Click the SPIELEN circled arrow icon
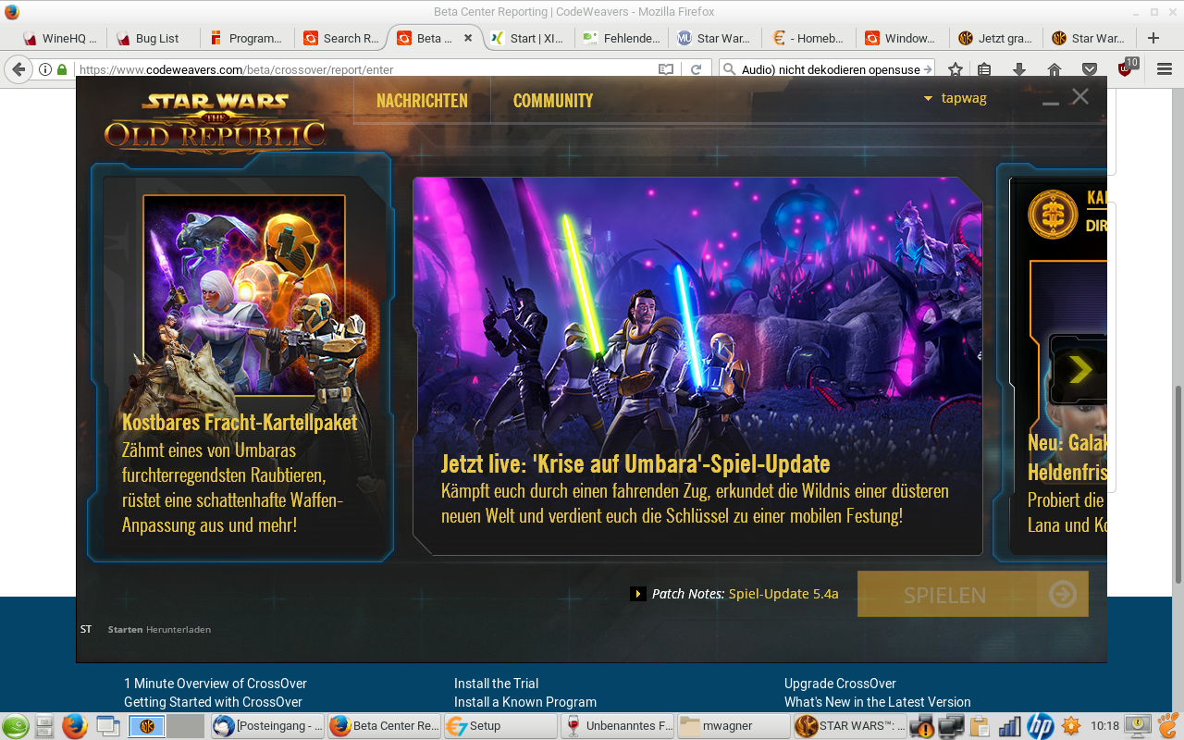This screenshot has height=740, width=1184. coord(1063,594)
